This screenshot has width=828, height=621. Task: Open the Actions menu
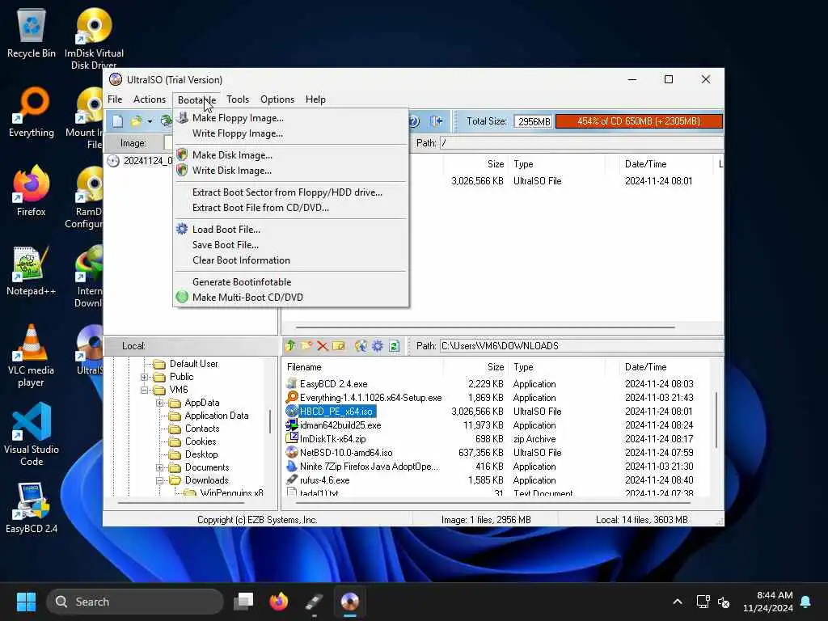150,99
